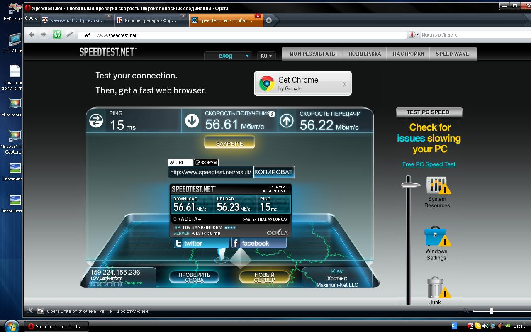Click the password wand icon in the toolbar

[x=70, y=35]
